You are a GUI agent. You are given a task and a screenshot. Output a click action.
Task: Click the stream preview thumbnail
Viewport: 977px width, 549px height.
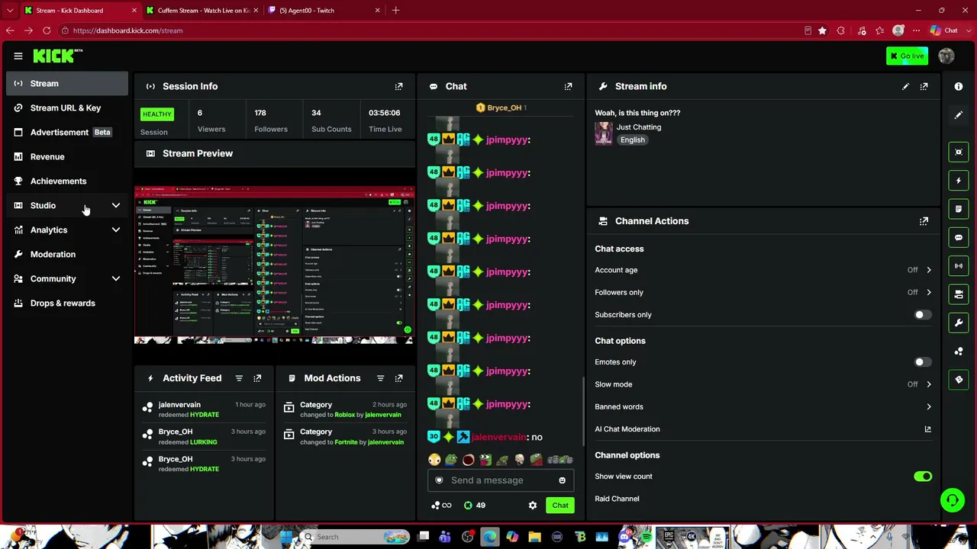274,263
